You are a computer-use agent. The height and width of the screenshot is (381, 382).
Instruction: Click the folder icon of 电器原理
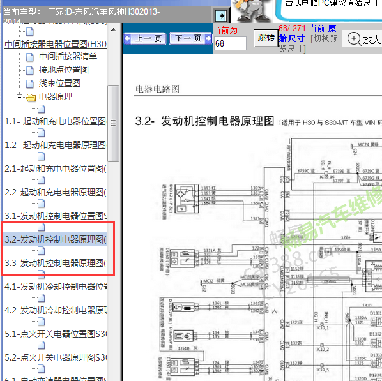pos(31,98)
